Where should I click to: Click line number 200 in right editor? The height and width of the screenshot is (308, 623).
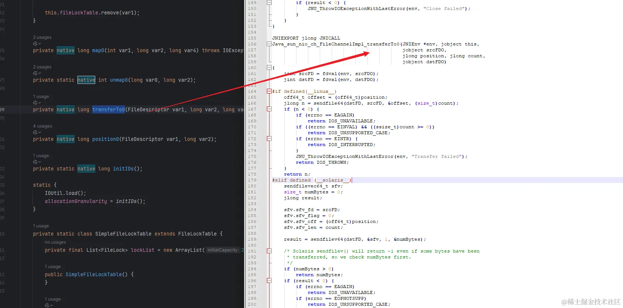[252, 304]
